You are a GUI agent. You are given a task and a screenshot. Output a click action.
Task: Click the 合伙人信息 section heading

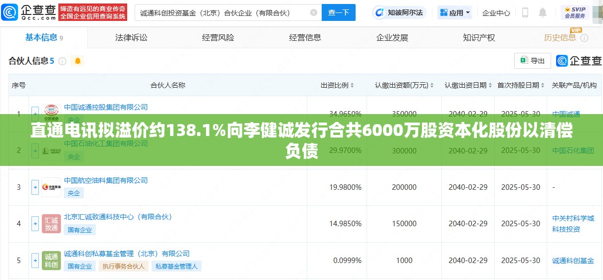coord(28,61)
